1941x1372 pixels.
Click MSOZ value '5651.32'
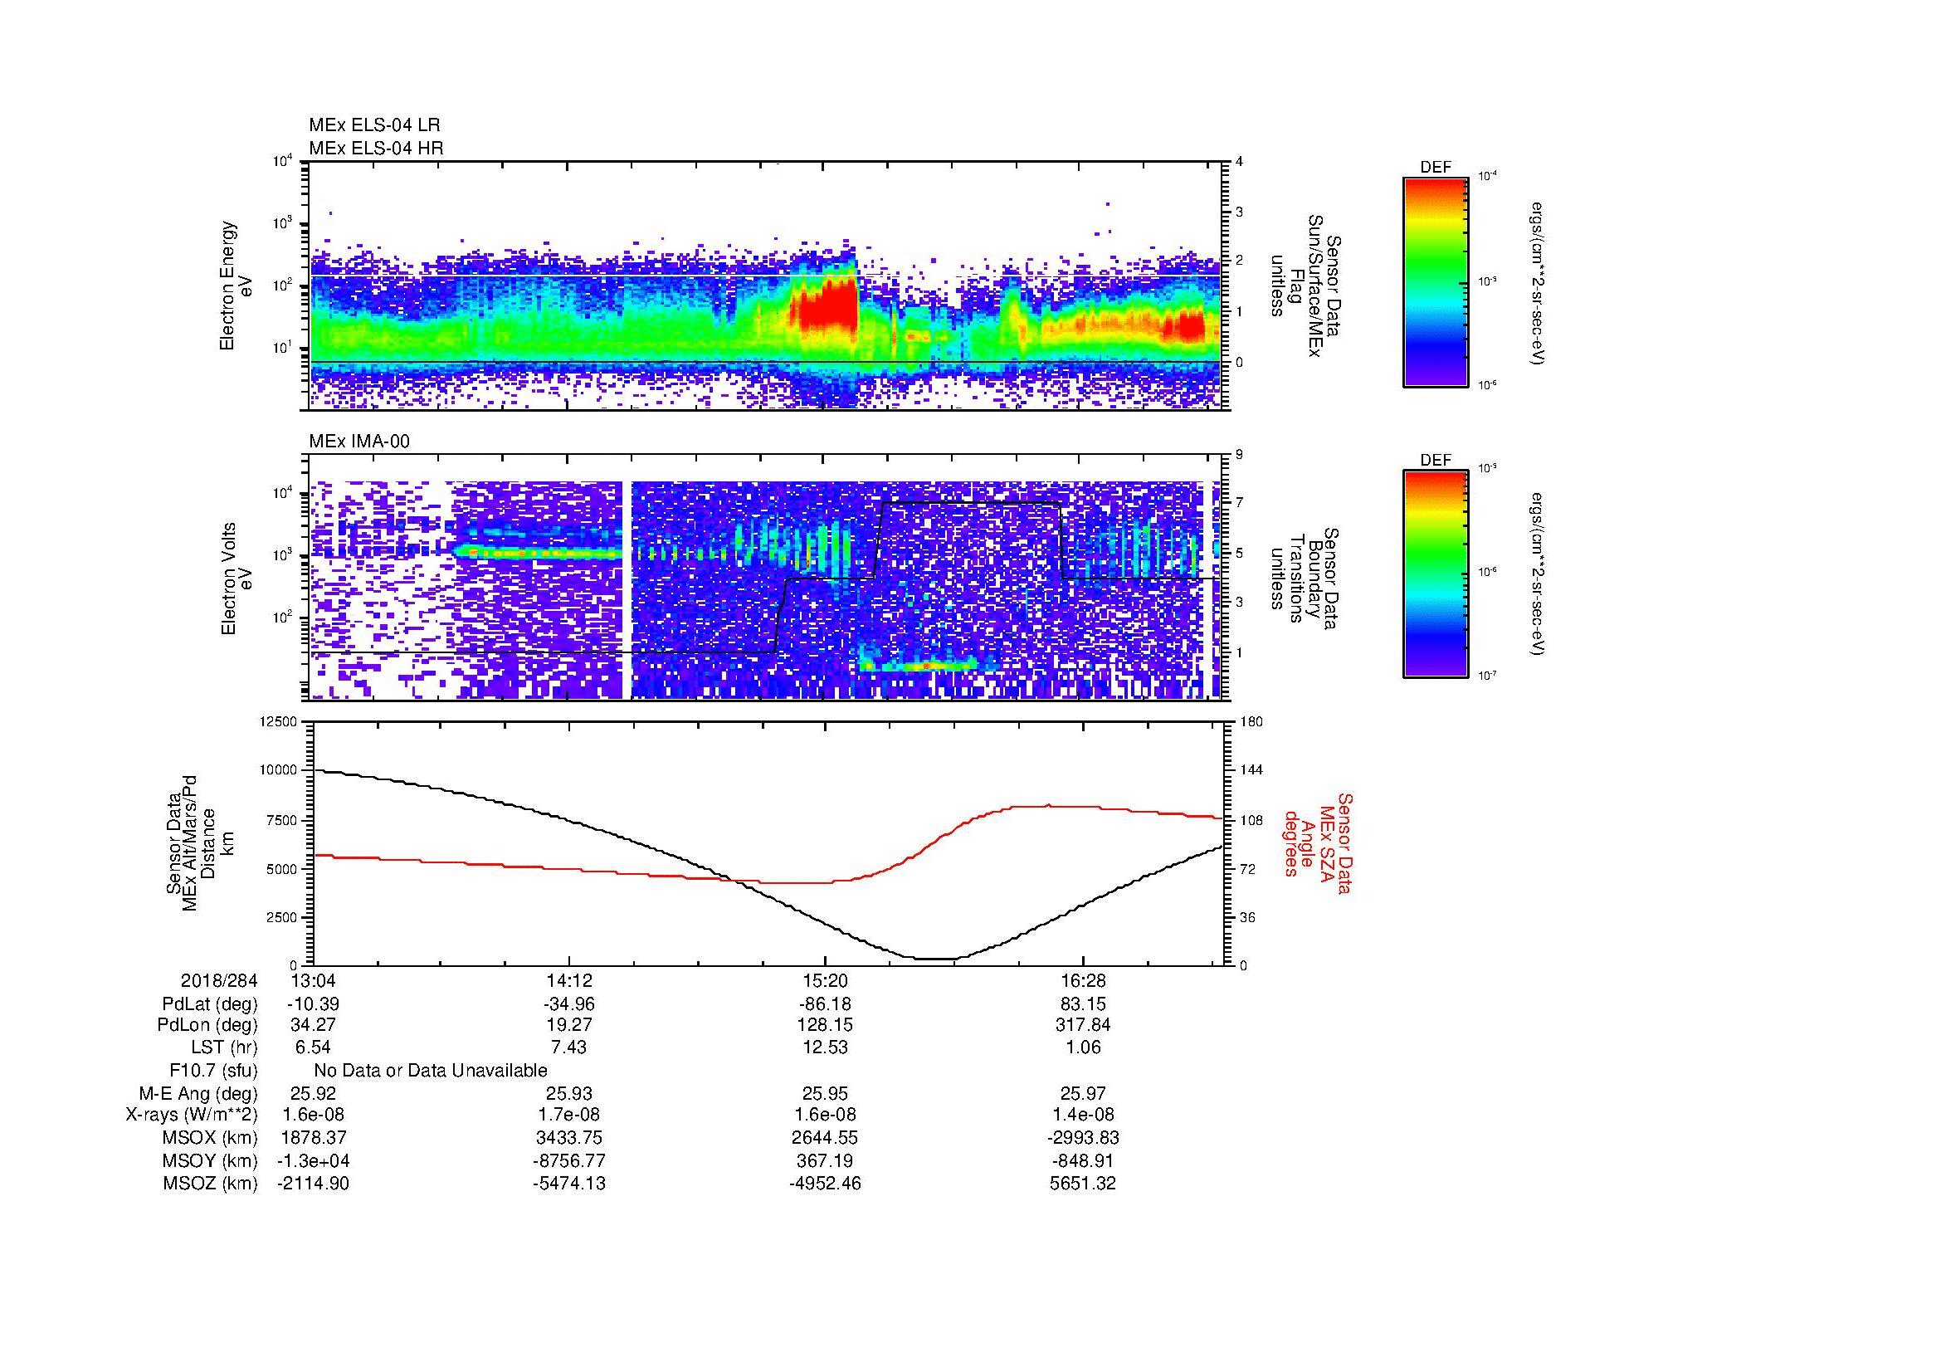[x=1083, y=1184]
